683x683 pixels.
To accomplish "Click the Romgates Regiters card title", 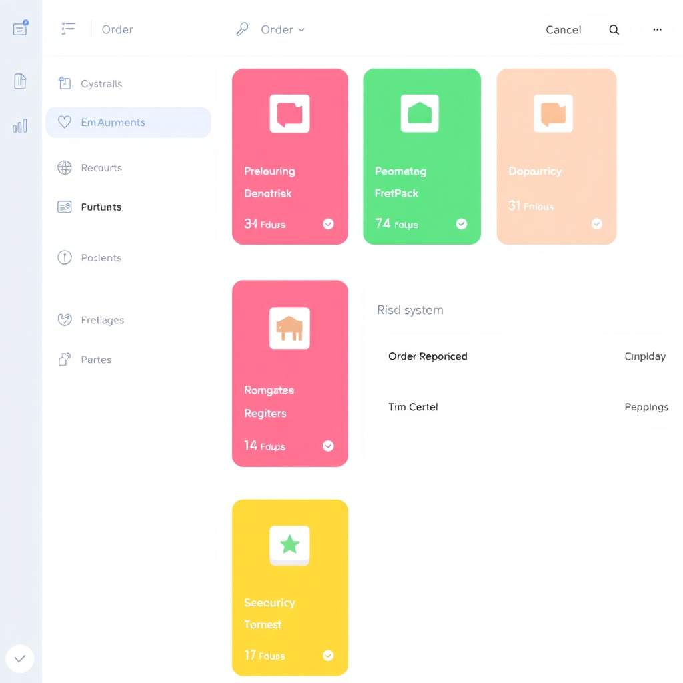I will coord(269,401).
